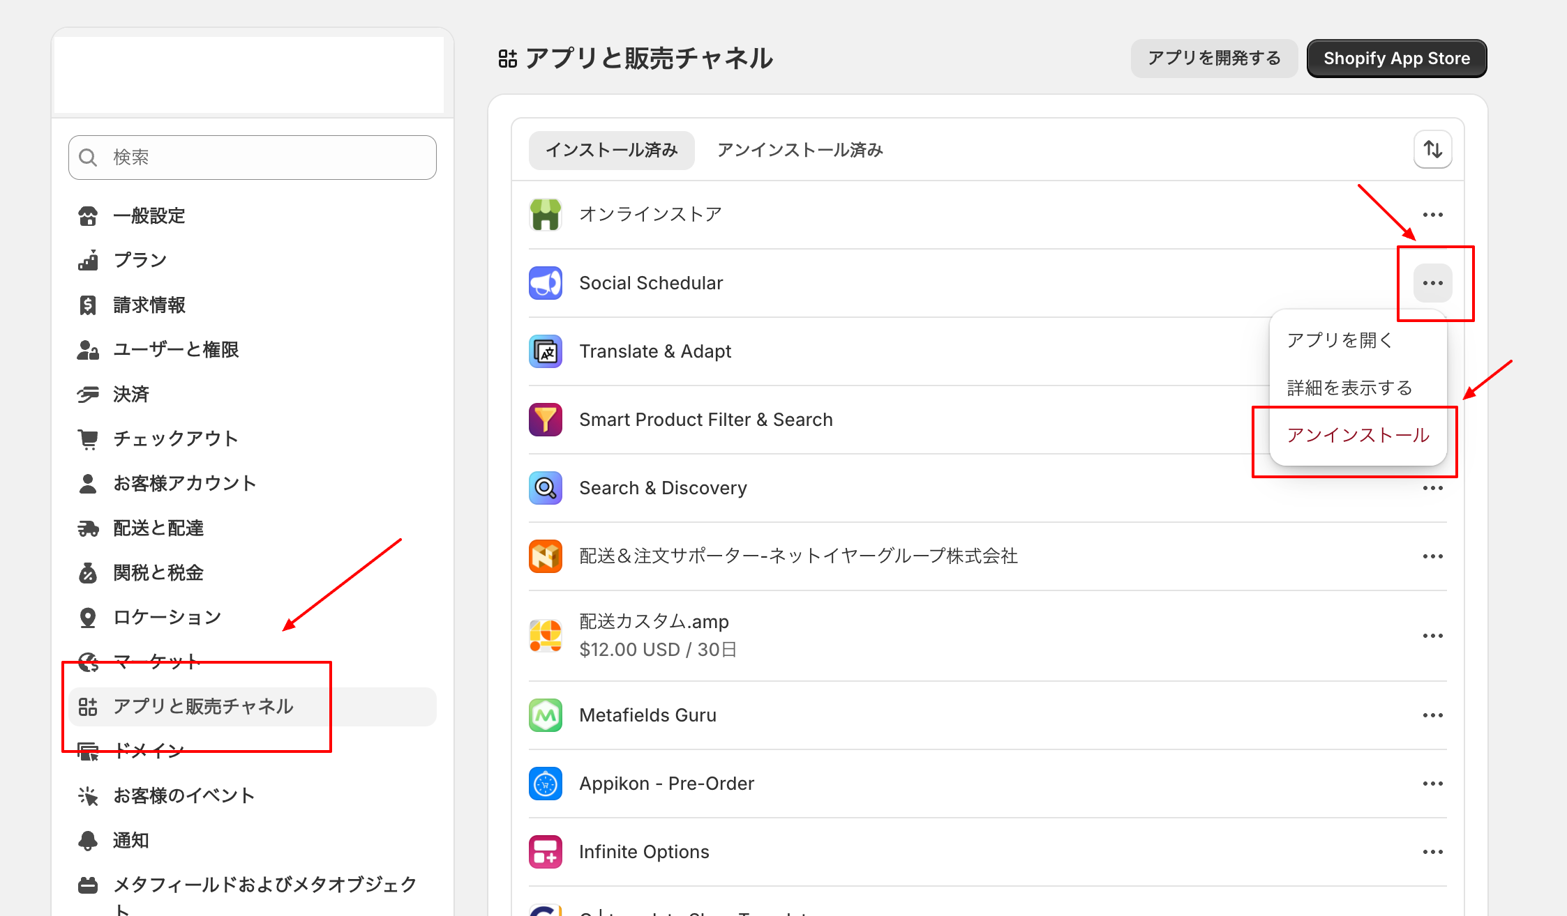1567x916 pixels.
Task: Click the sort arrows button
Action: pyautogui.click(x=1433, y=150)
